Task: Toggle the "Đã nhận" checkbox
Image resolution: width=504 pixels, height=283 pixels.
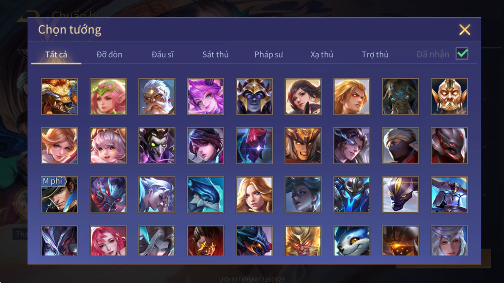Action: 462,54
